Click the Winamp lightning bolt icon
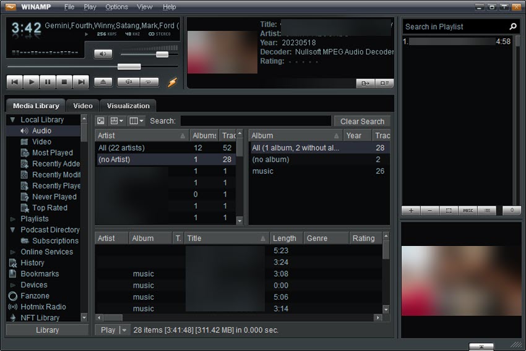The width and height of the screenshot is (526, 351). [172, 82]
